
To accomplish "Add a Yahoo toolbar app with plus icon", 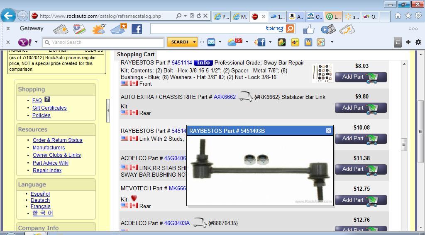I will click(408, 42).
